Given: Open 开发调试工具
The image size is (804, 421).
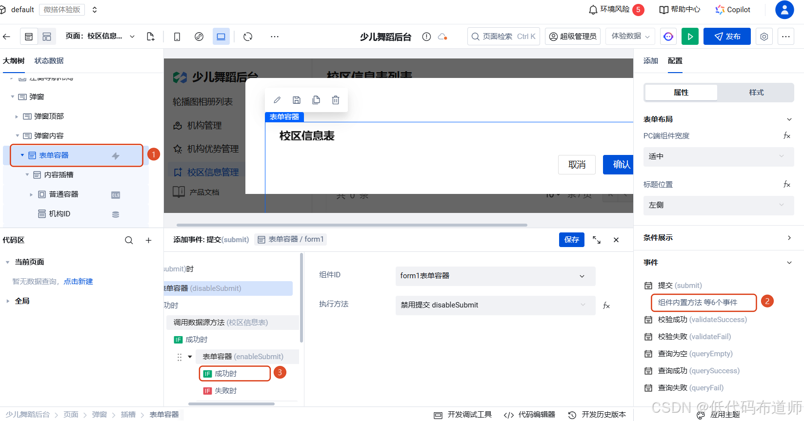Looking at the screenshot, I should tap(462, 415).
